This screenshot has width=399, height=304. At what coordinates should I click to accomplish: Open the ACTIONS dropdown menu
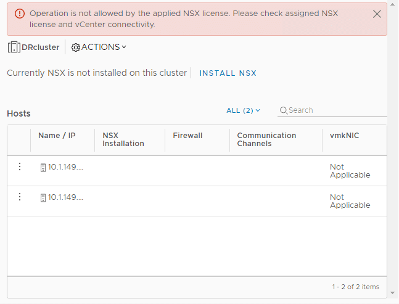click(x=99, y=47)
